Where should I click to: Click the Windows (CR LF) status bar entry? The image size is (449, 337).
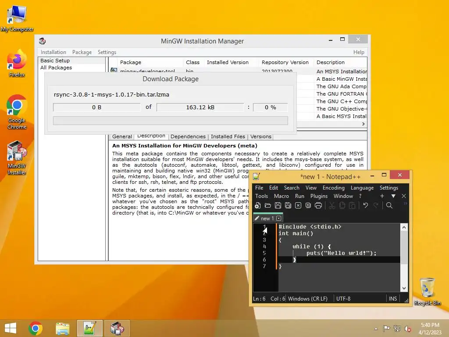308,298
